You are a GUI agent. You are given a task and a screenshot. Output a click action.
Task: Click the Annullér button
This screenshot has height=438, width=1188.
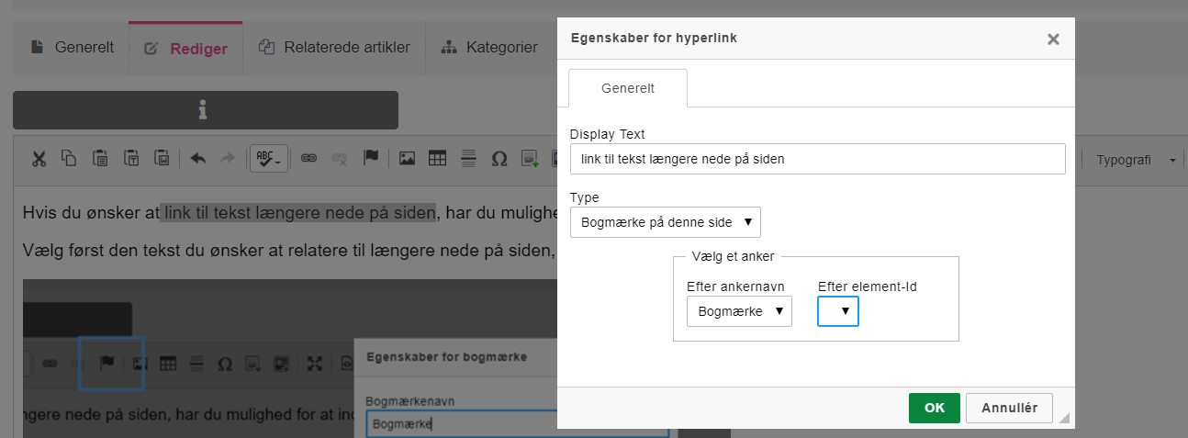click(x=1009, y=408)
